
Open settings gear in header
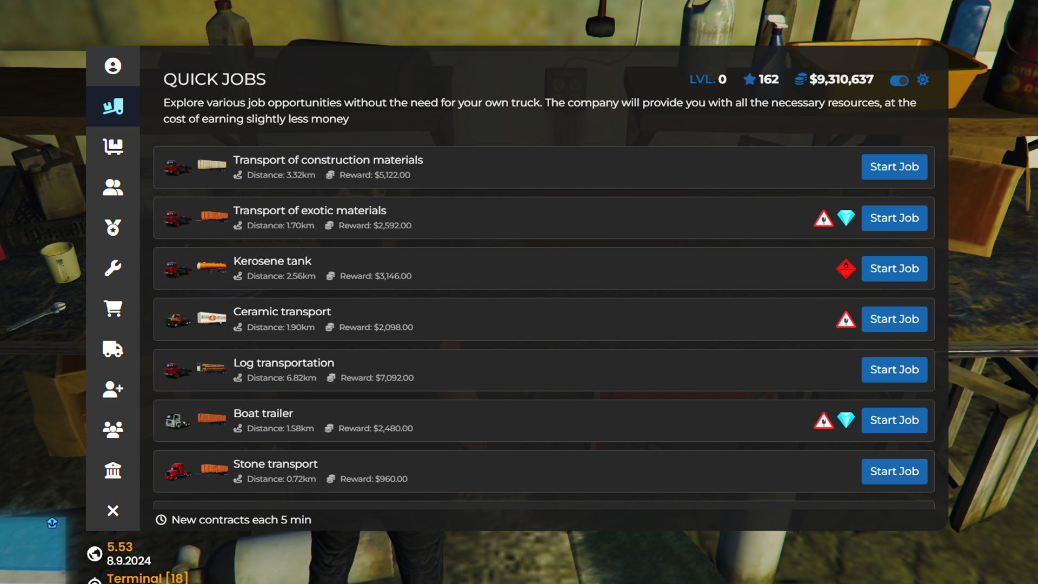click(x=923, y=80)
